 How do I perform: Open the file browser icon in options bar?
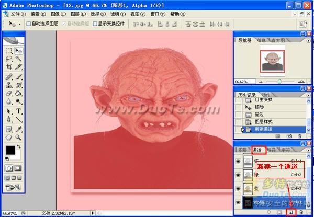pyautogui.click(x=303, y=24)
